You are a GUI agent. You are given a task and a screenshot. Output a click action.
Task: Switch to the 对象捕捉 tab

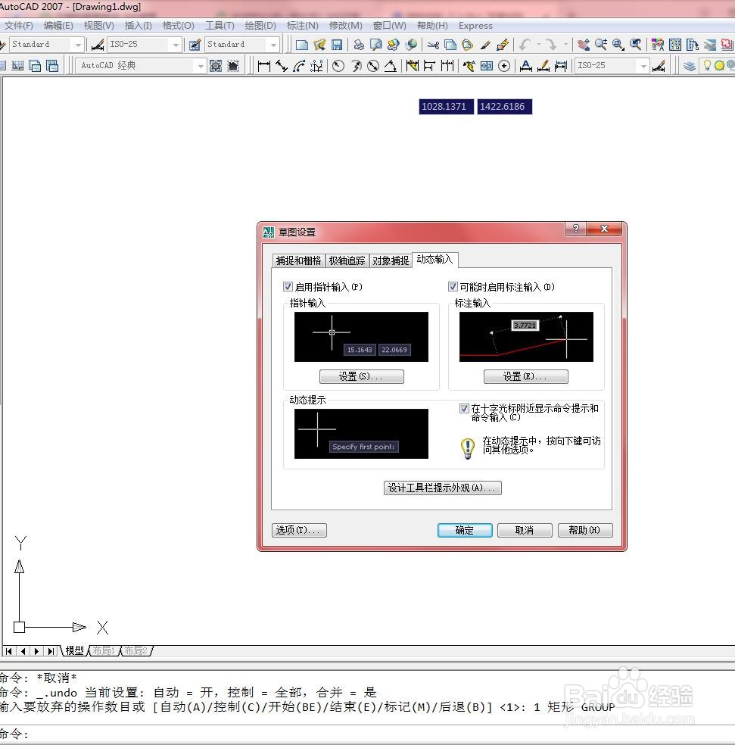click(391, 261)
